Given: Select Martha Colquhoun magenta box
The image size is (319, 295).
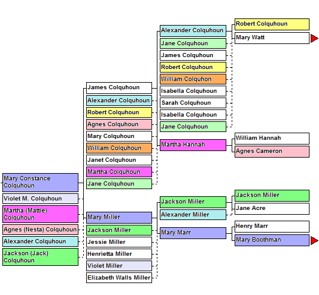Looking at the screenshot, I should tap(119, 172).
